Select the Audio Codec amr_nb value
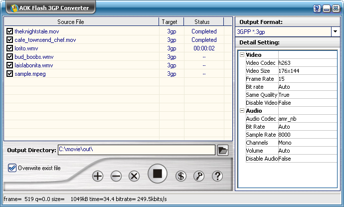Viewport: 344px width, 207px height. [308, 119]
